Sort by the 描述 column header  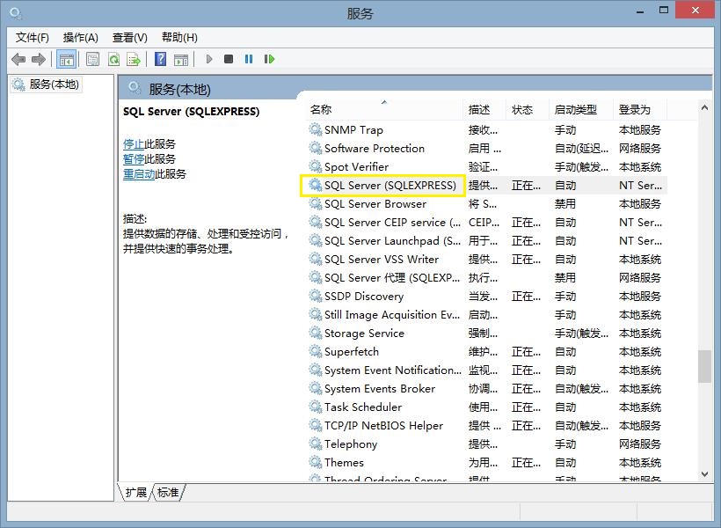point(484,109)
